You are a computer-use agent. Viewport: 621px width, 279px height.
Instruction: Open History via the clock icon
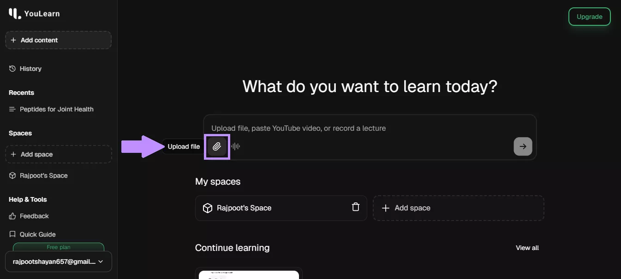coord(12,68)
